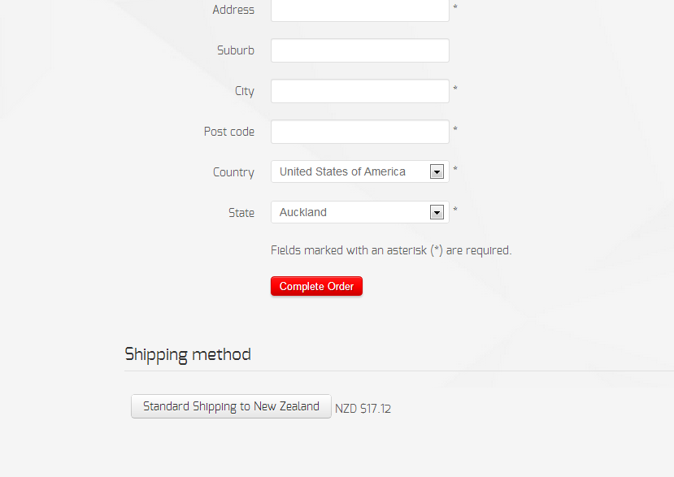Image resolution: width=674 pixels, height=477 pixels.
Task: Click the asterisk beside the Post code field
Action: coord(455,129)
